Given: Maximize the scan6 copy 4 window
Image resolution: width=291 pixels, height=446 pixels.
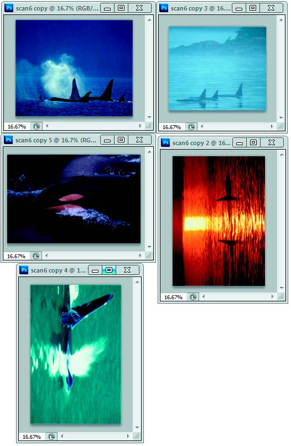Looking at the screenshot, I should (109, 270).
